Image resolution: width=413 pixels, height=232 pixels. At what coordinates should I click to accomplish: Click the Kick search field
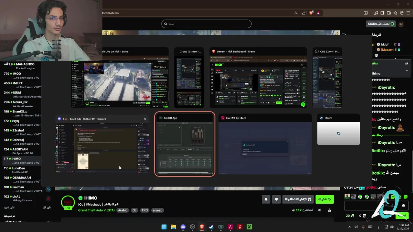point(206,24)
